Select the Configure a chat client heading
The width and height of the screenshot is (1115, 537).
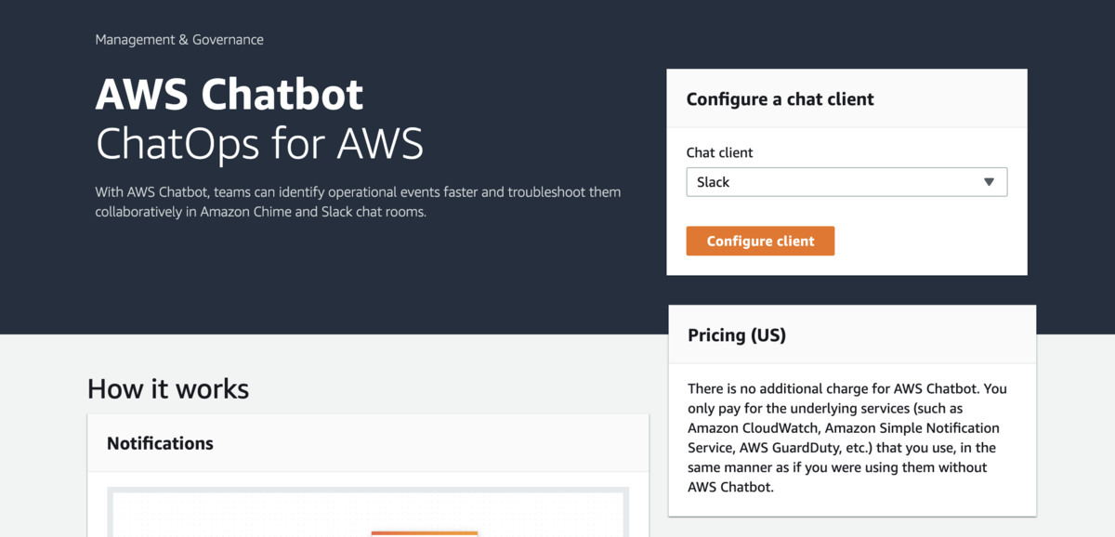point(780,99)
